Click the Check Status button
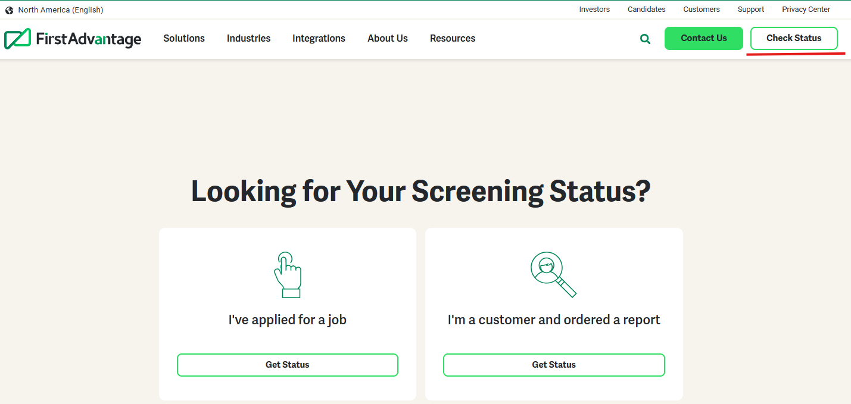Screen dimensions: 851x404 [x=793, y=38]
